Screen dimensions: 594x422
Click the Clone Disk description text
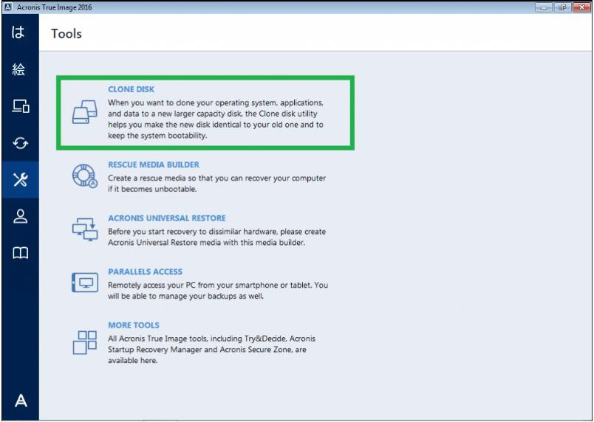tap(216, 119)
